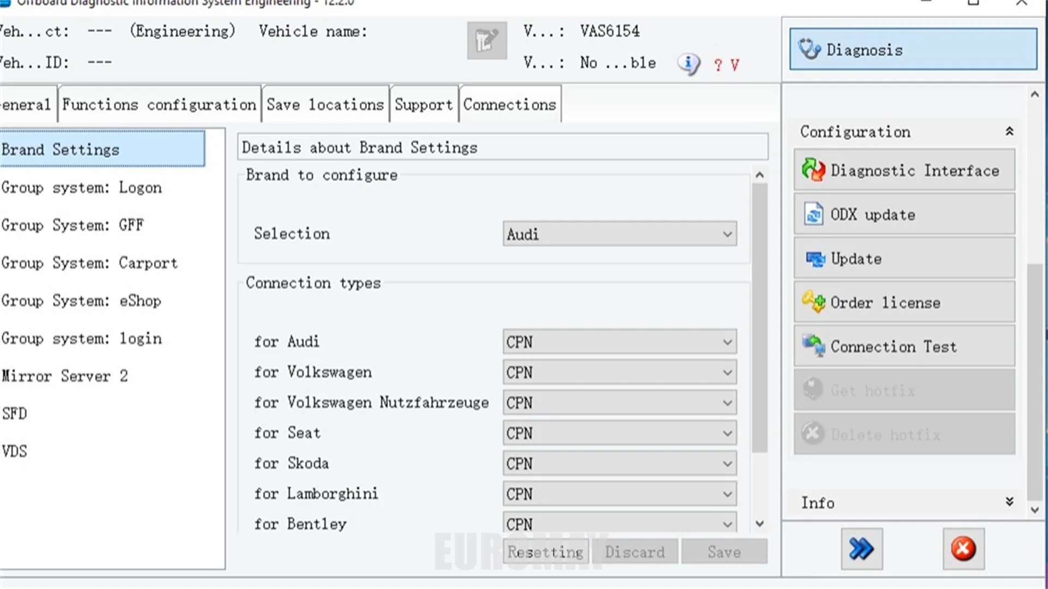Click the Save button

(x=724, y=552)
